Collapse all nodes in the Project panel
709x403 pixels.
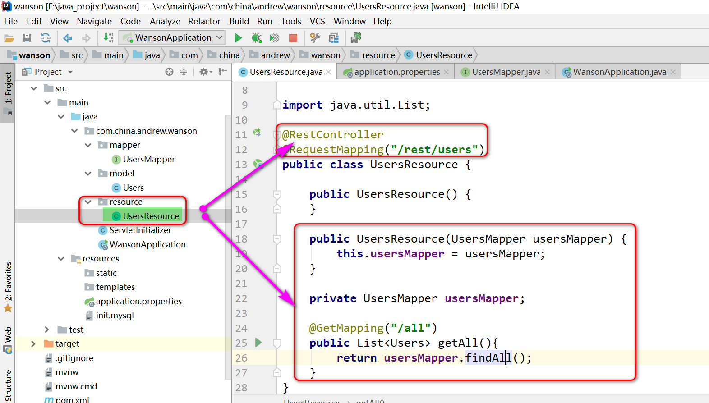[184, 72]
